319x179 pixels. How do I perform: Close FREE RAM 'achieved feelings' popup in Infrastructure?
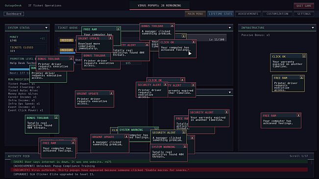(298, 115)
